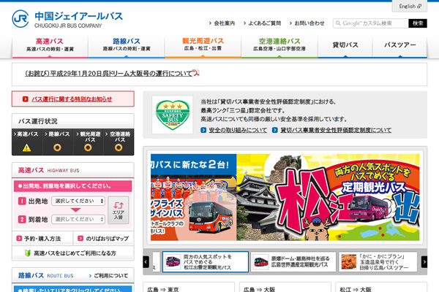Click blue arrow icon beside 貸切バス事業者安全性評価認定制度について
The height and width of the screenshot is (292, 439).
275,130
